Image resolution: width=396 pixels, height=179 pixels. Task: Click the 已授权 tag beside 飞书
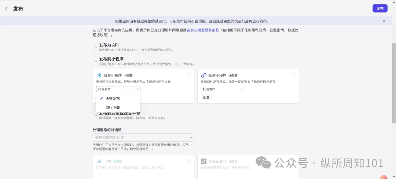pos(118,161)
